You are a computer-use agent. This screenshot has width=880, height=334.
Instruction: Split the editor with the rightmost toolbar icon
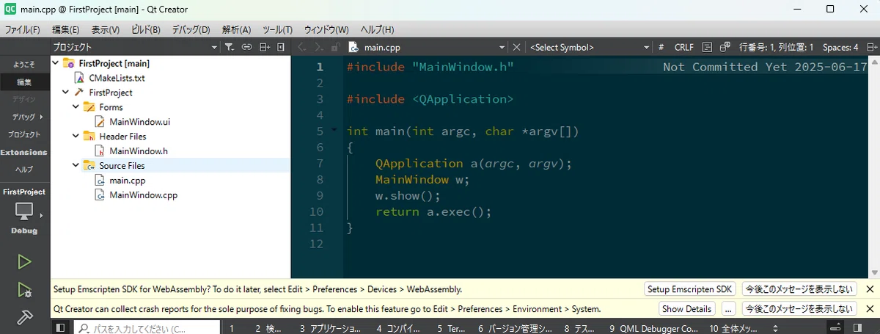871,47
